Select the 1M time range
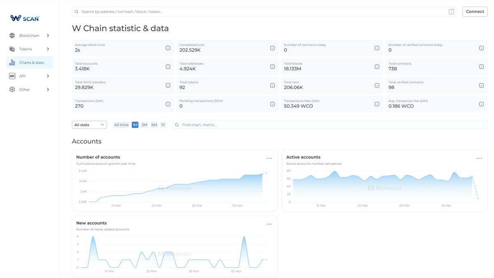This screenshot has height=278, width=494. tap(135, 125)
